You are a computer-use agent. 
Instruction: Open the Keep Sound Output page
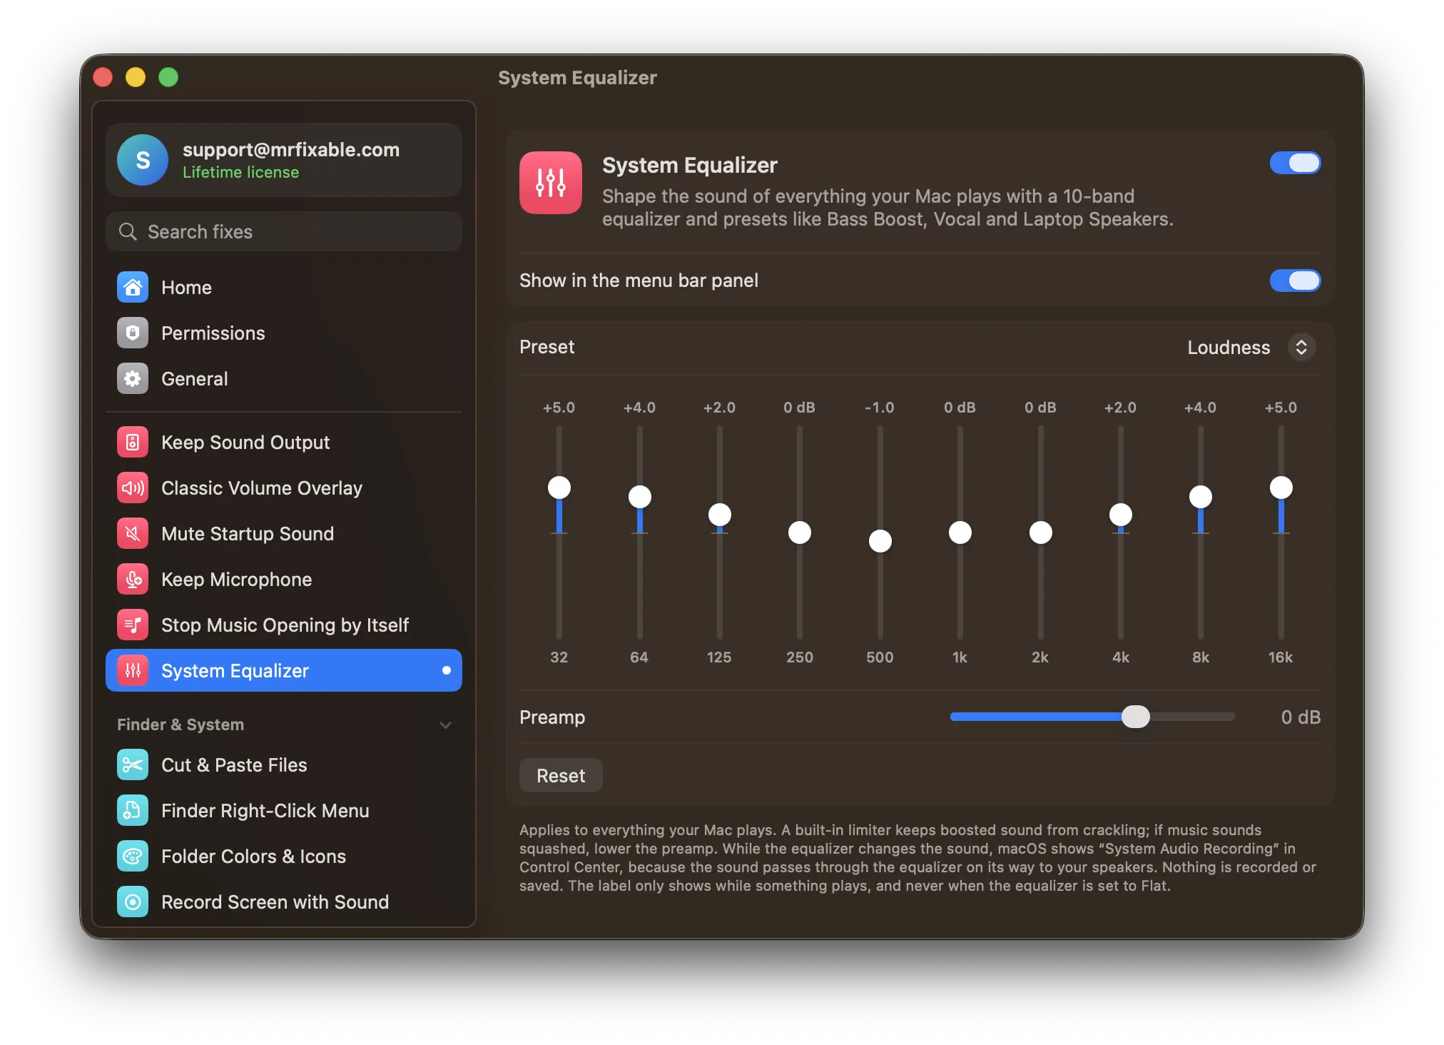point(284,442)
